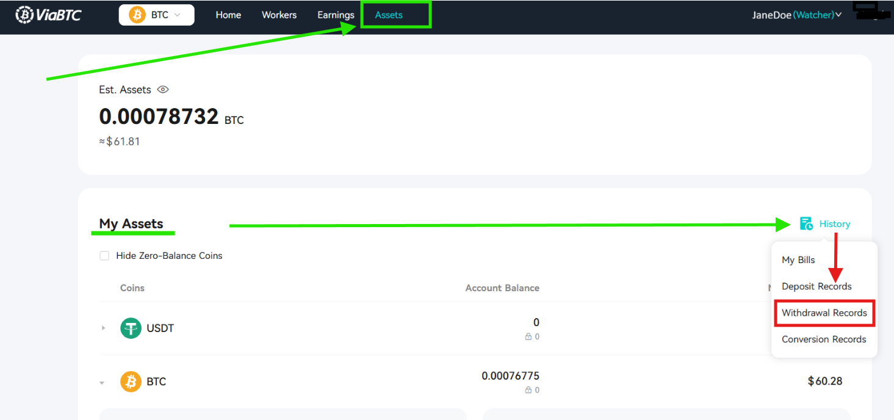
Task: Open the JaneDoe (Watcher) account menu
Action: coord(797,15)
